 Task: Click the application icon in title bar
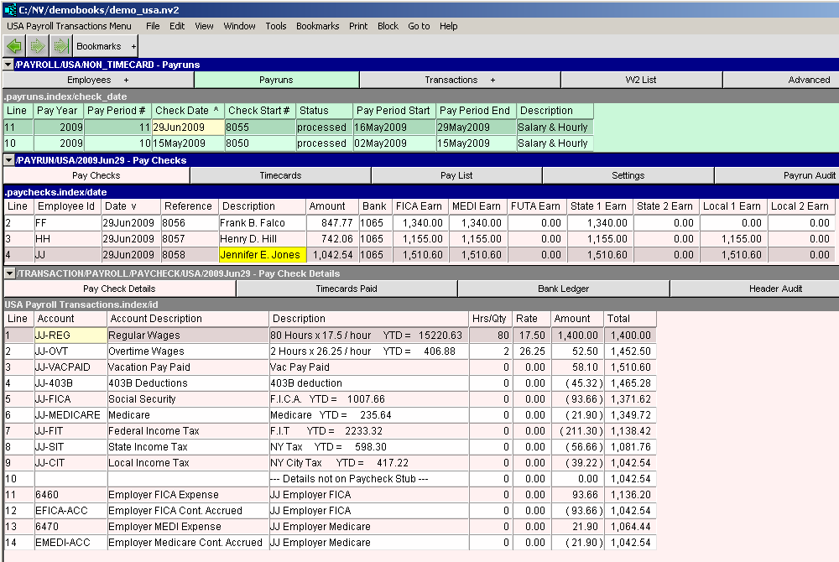click(9, 9)
